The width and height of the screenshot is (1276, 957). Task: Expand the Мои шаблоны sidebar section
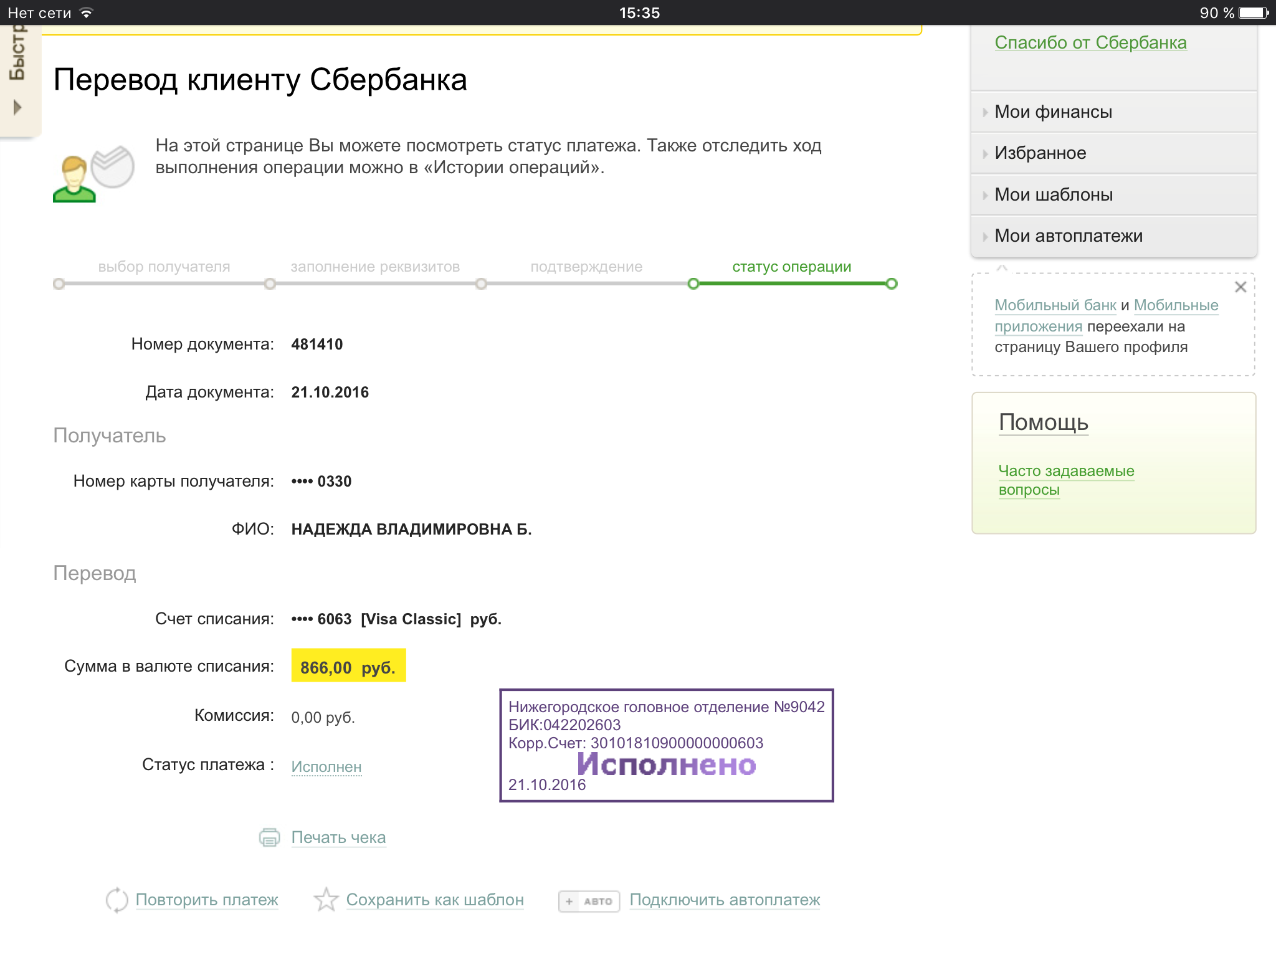(1053, 195)
